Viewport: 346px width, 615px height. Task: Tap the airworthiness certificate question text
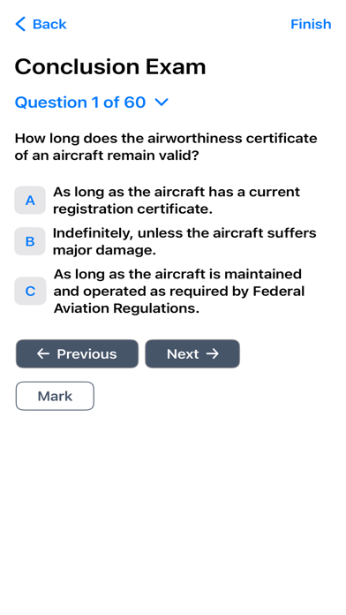166,147
